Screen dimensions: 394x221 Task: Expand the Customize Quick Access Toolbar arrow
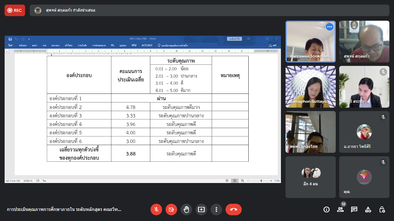click(29, 39)
